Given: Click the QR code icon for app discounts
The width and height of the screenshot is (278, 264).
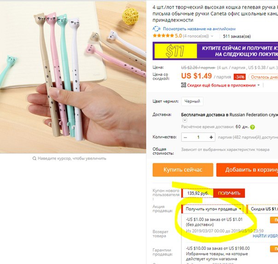Looking at the screenshot, I should (184, 85).
